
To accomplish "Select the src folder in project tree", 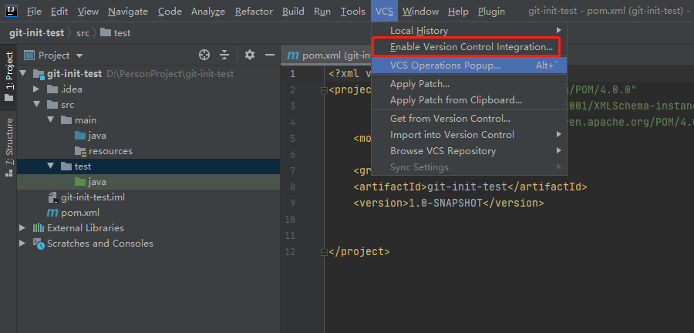I will [68, 105].
